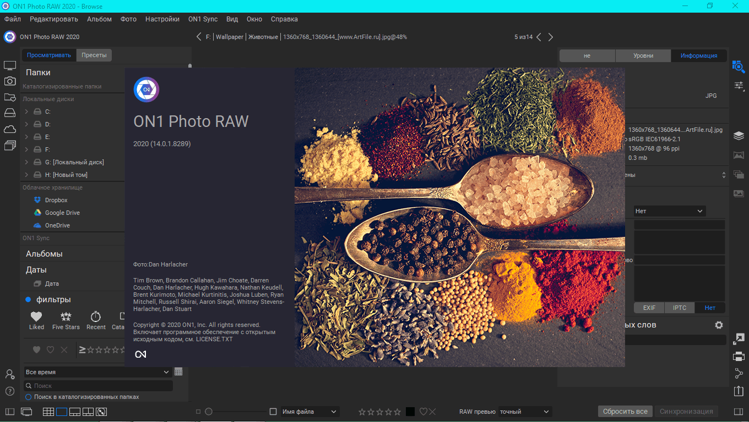Click the cloud icon in left sidebar
Viewport: 749px width, 422px height.
pyautogui.click(x=10, y=129)
